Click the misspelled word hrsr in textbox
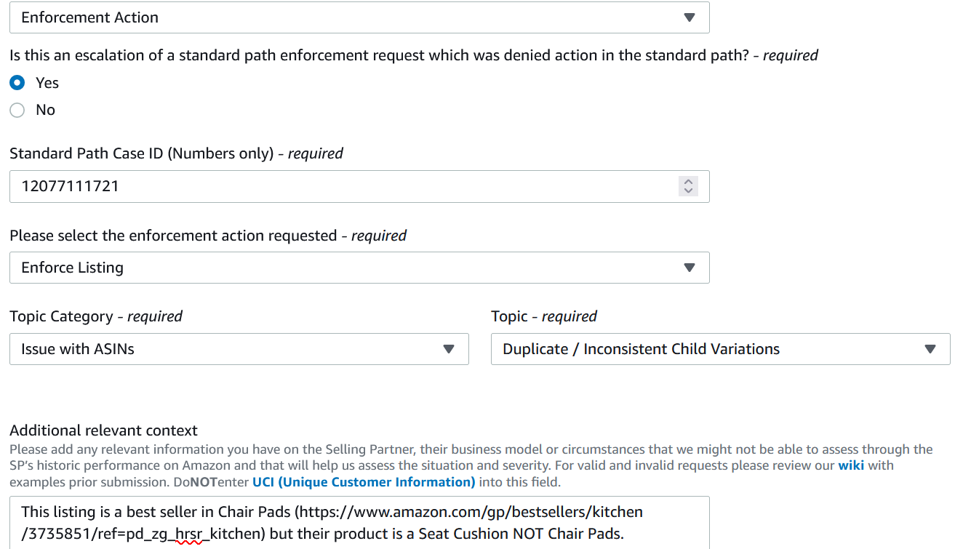Screen dimensions: 955x549 tap(188, 534)
